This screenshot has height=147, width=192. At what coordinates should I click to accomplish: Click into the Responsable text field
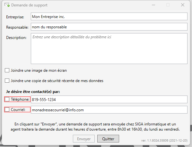click(x=109, y=27)
